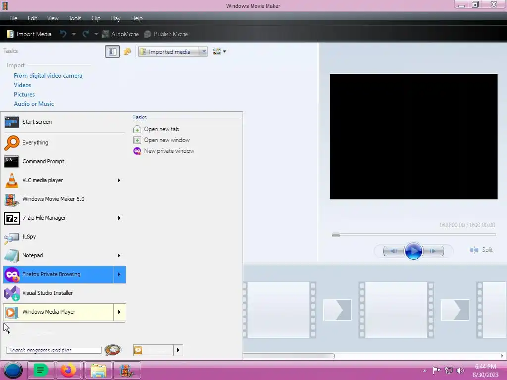Viewport: 507px width, 380px height.
Task: Click the Windows Media Player icon
Action: (x=11, y=312)
